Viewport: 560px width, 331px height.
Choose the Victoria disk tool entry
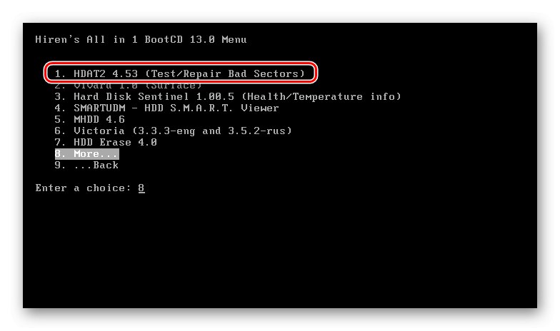(173, 131)
